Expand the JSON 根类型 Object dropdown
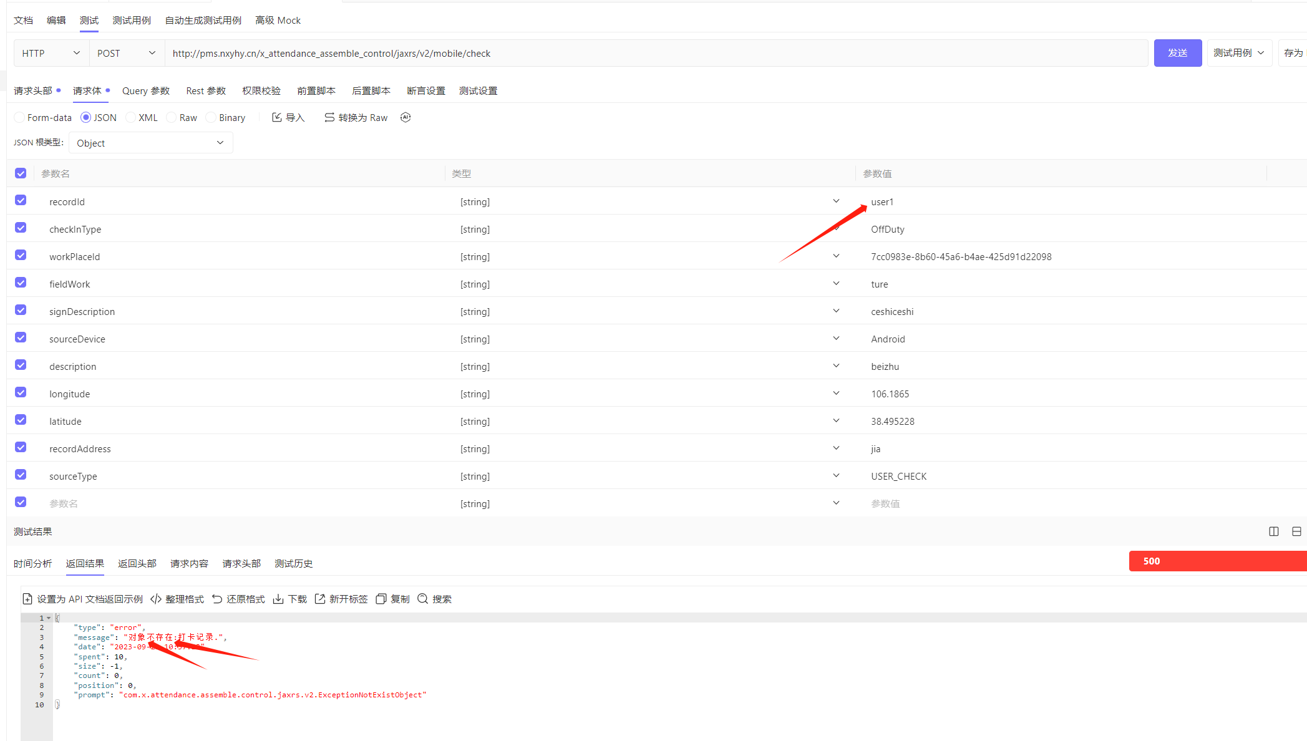 click(x=150, y=143)
